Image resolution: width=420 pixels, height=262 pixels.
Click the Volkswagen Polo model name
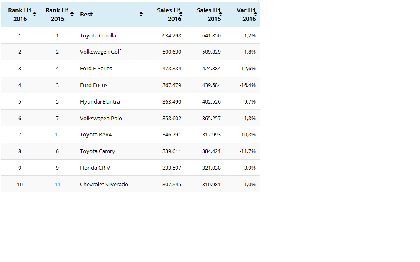point(101,119)
